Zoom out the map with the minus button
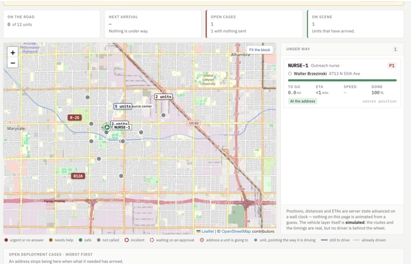 13,63
